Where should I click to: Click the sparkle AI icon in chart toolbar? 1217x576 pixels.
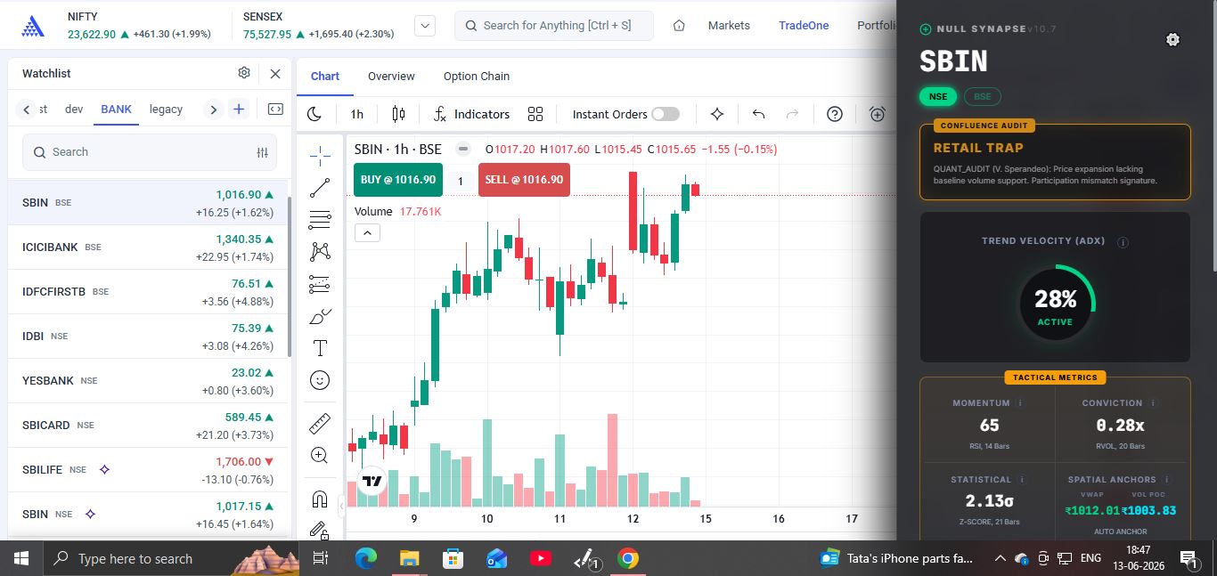click(717, 114)
